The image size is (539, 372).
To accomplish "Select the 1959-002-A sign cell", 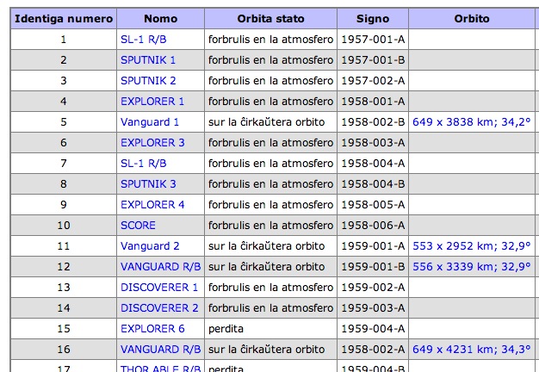I will (x=373, y=288).
